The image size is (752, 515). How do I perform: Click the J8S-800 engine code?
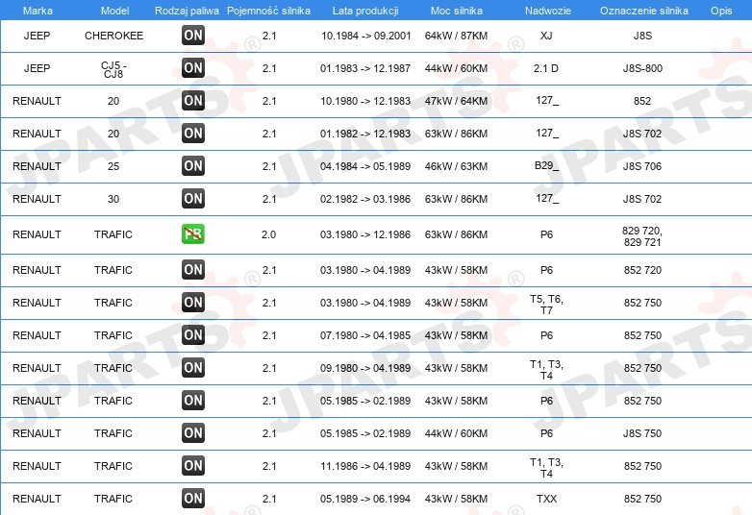click(642, 68)
